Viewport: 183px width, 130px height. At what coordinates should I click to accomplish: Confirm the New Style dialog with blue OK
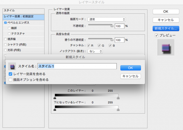click(130, 68)
